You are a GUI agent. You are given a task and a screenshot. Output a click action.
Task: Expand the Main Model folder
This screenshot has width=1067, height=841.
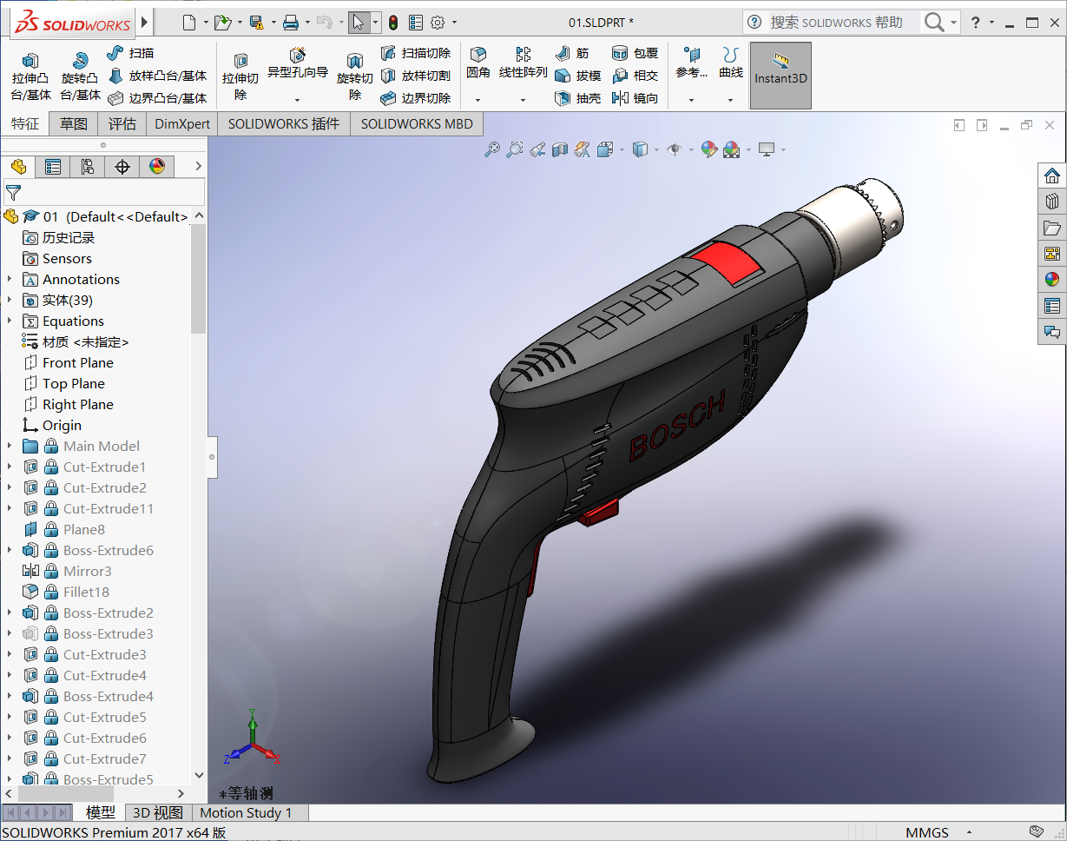[x=10, y=446]
